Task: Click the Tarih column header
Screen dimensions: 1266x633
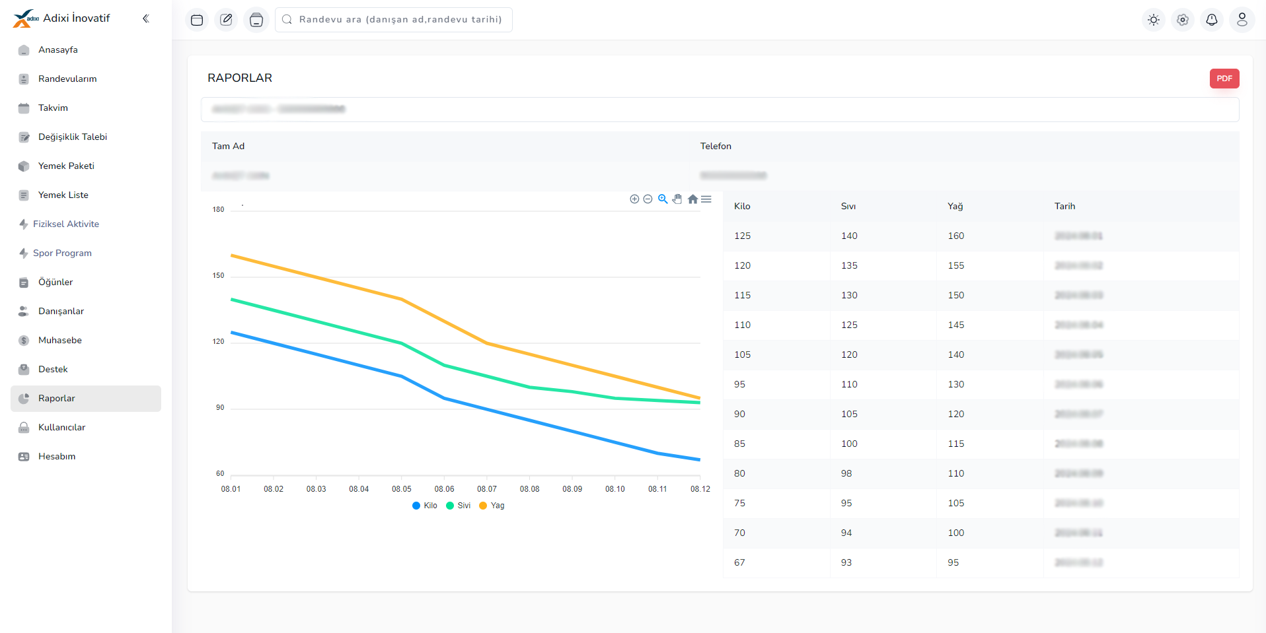Action: pos(1064,207)
